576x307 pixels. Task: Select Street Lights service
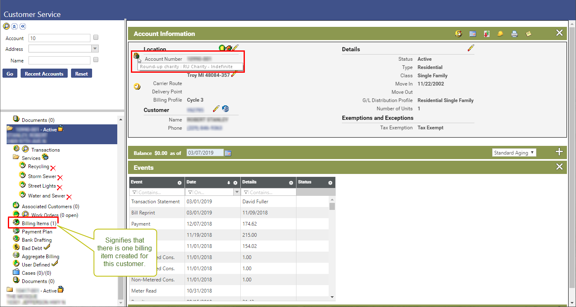pos(42,186)
